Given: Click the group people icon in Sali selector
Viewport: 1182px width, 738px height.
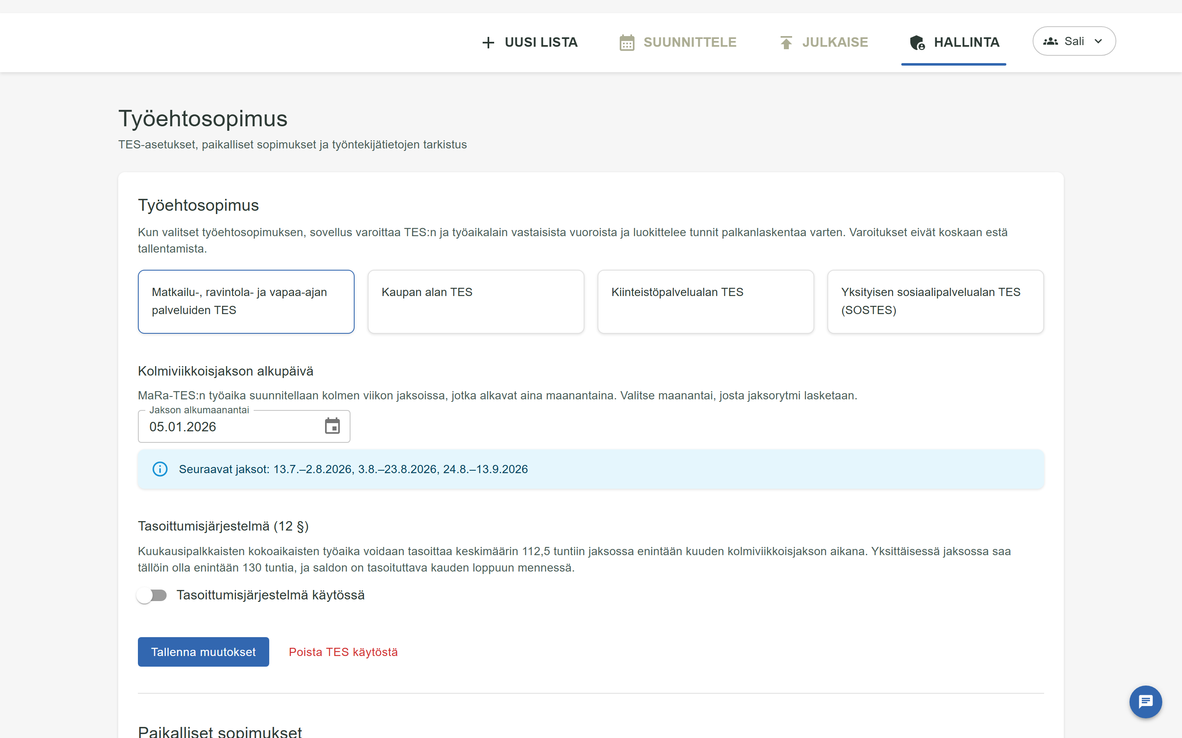Looking at the screenshot, I should [1050, 41].
